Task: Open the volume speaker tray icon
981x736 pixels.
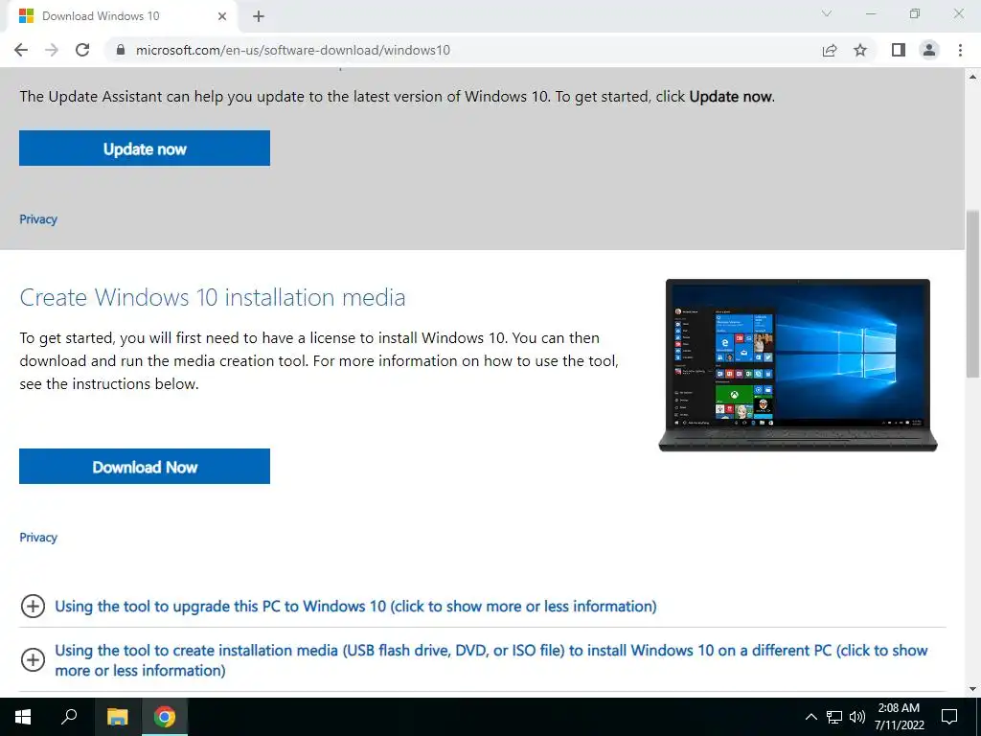Action: pos(857,717)
